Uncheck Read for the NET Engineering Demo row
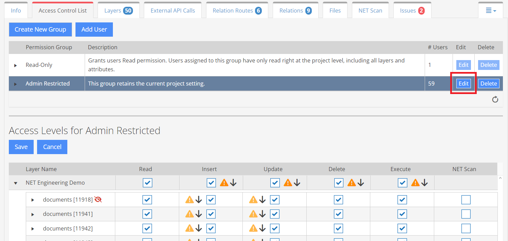The width and height of the screenshot is (508, 241). click(147, 183)
